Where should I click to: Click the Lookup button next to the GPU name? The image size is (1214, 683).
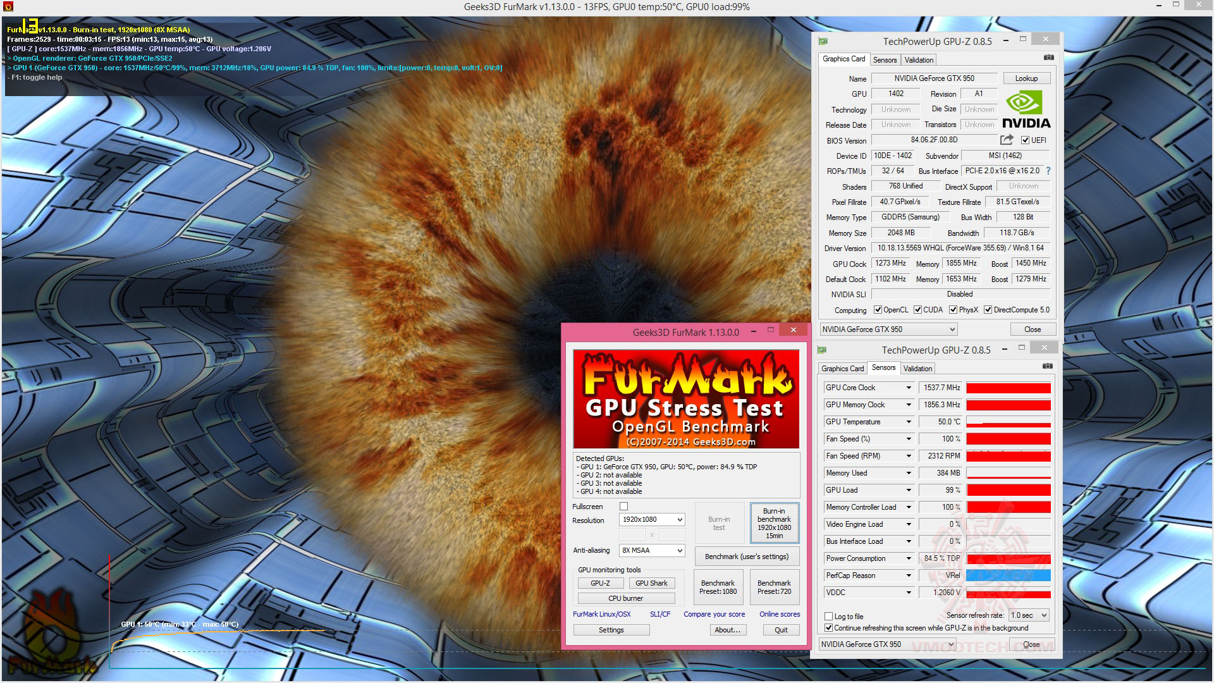(1026, 78)
